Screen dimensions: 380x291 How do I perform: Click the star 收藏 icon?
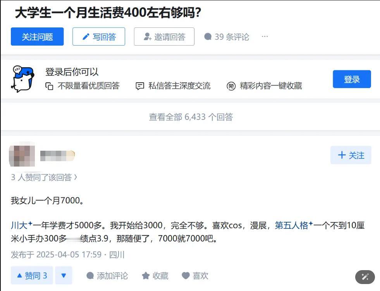pos(146,276)
